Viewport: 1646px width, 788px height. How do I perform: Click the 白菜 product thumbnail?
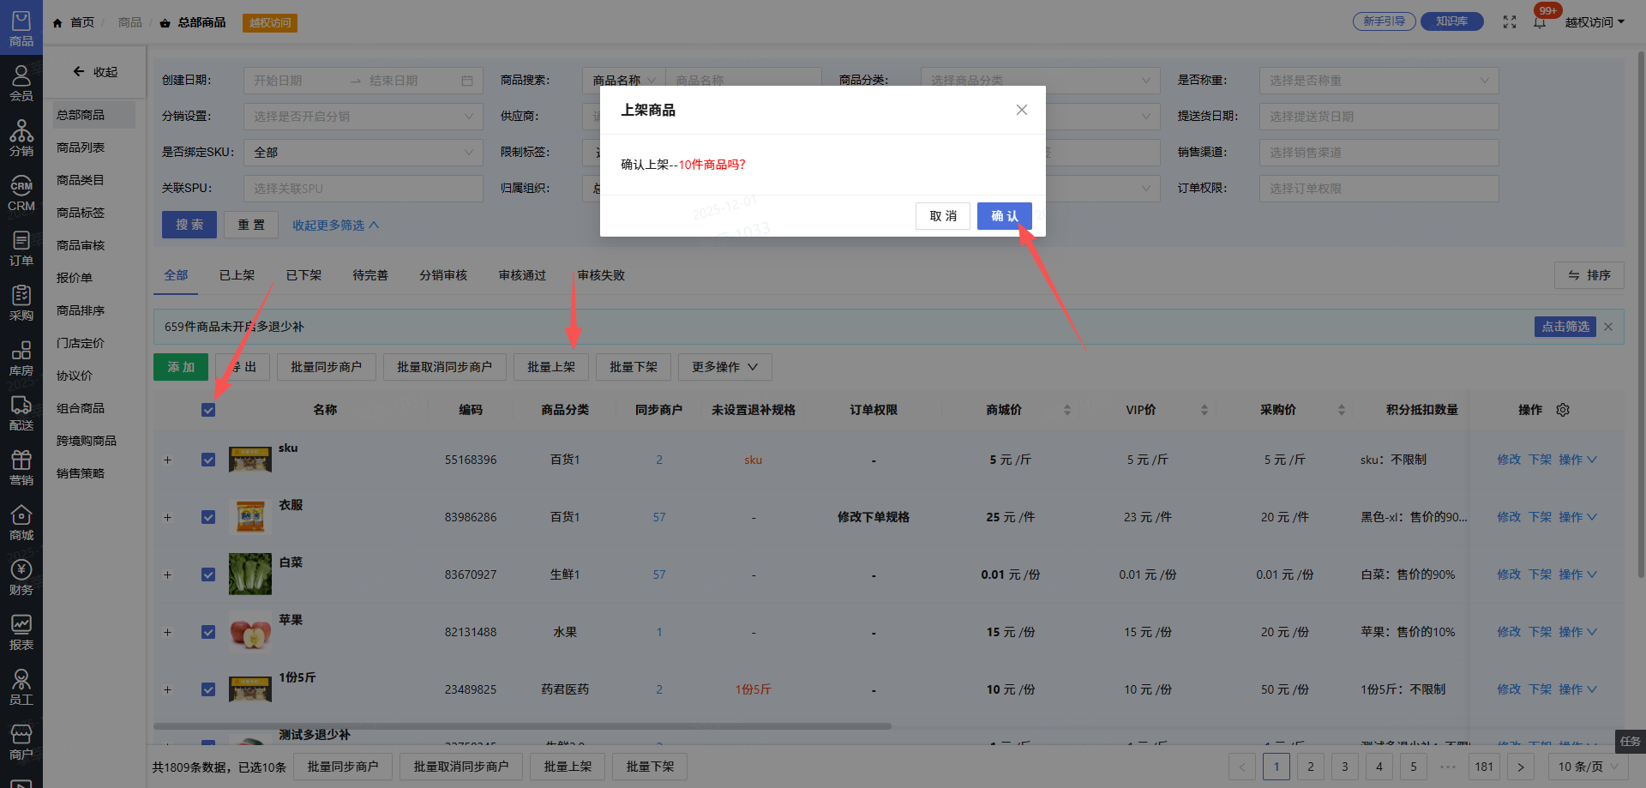[x=250, y=574]
